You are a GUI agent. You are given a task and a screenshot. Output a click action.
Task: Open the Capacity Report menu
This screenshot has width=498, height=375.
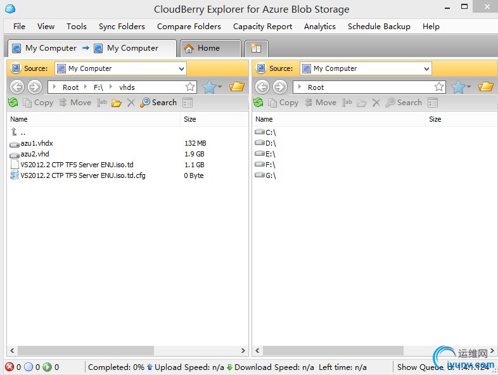(x=262, y=27)
